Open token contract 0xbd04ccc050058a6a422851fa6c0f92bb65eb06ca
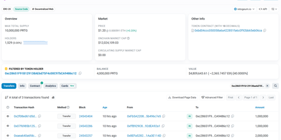 pos(228,31)
